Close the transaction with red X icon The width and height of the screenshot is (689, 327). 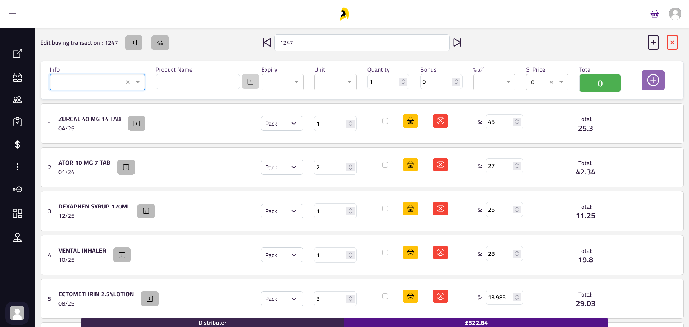(x=672, y=43)
